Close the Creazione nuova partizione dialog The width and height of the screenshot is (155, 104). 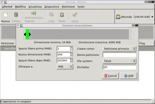[x=137, y=25]
